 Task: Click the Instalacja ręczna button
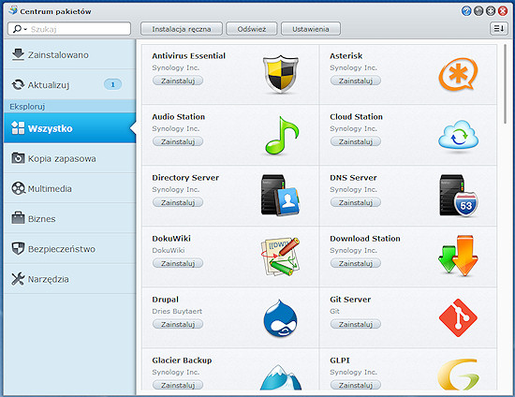pyautogui.click(x=182, y=29)
